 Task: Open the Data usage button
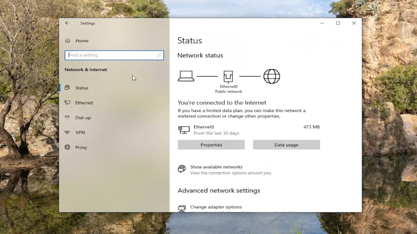[x=286, y=145]
